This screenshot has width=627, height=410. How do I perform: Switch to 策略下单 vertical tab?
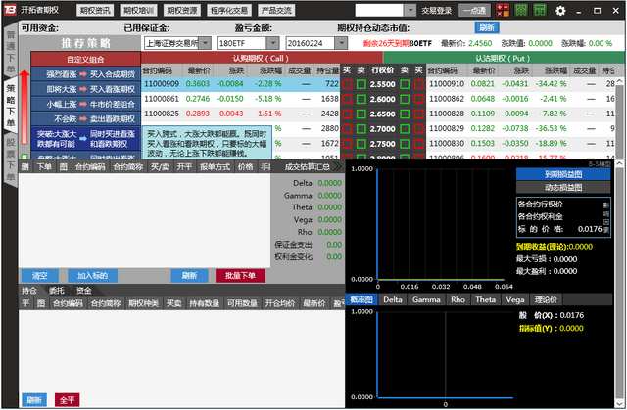11,106
